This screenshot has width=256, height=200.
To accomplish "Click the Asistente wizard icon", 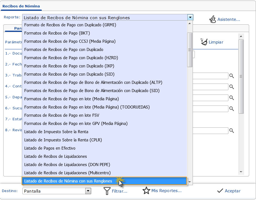I will [x=213, y=19].
